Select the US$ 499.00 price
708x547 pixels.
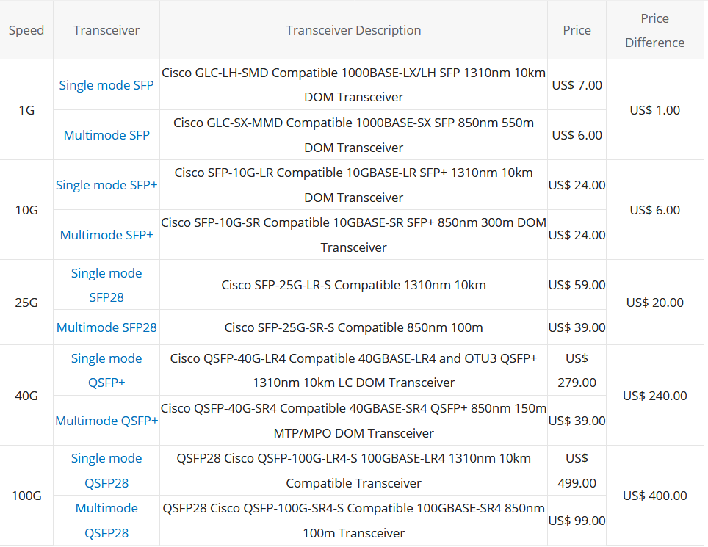577,471
